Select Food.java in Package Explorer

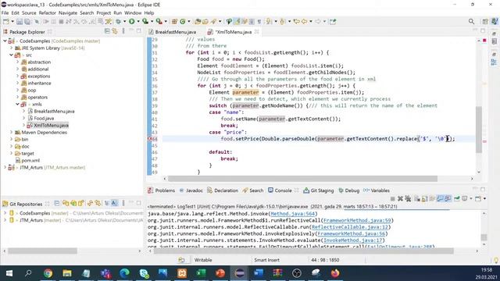tap(44, 118)
